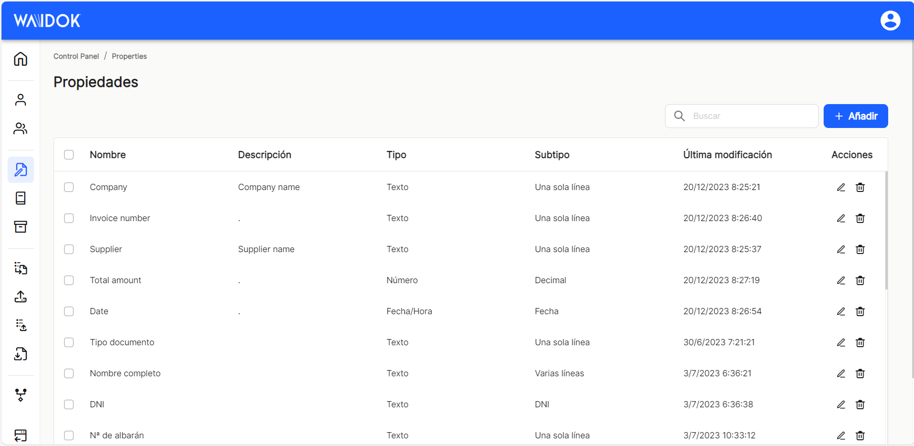The image size is (914, 446).
Task: Click the 'Número' type cell
Action: coord(402,280)
